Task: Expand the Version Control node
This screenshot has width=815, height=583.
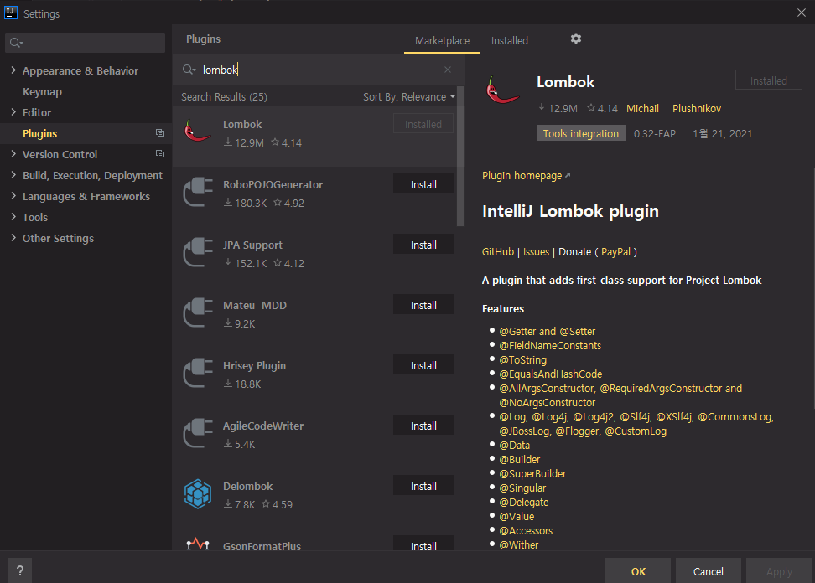Action: pyautogui.click(x=13, y=153)
